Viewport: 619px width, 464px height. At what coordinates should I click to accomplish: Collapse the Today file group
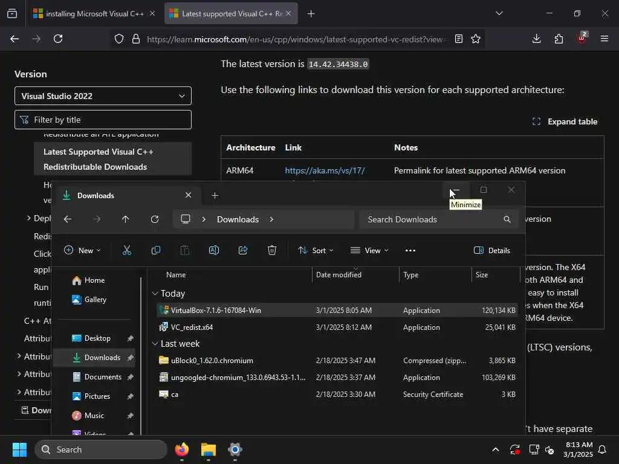coord(155,293)
